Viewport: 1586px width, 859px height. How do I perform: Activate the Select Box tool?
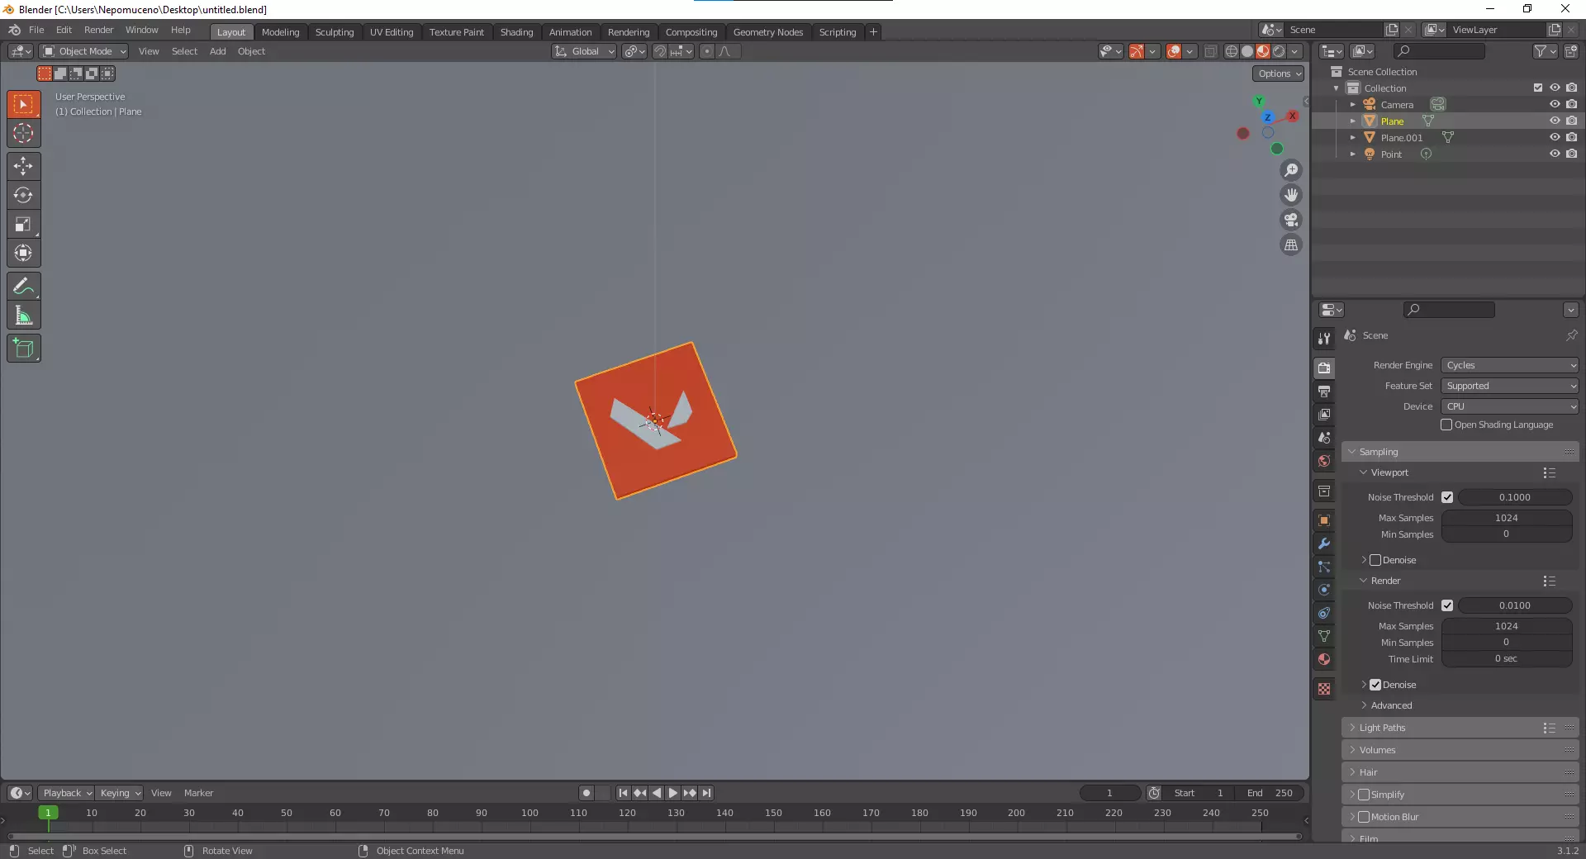coord(23,104)
